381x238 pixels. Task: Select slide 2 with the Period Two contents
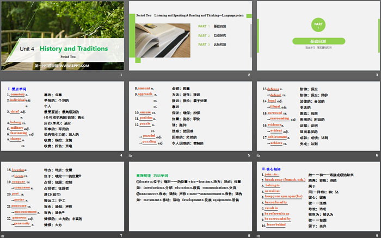pos(190,36)
